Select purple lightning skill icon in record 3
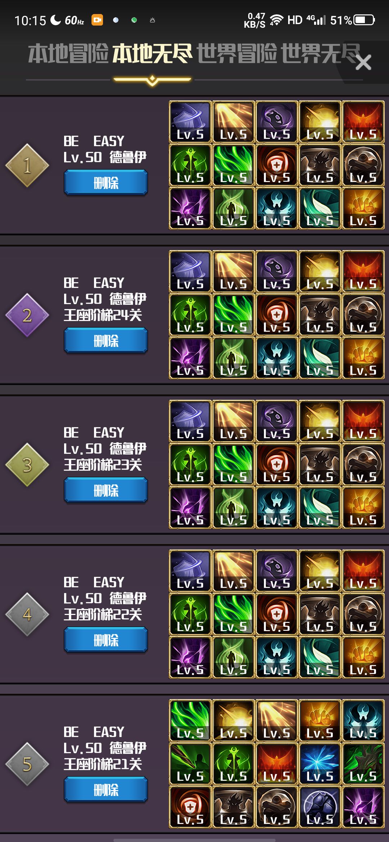This screenshot has width=389, height=842. 190,508
